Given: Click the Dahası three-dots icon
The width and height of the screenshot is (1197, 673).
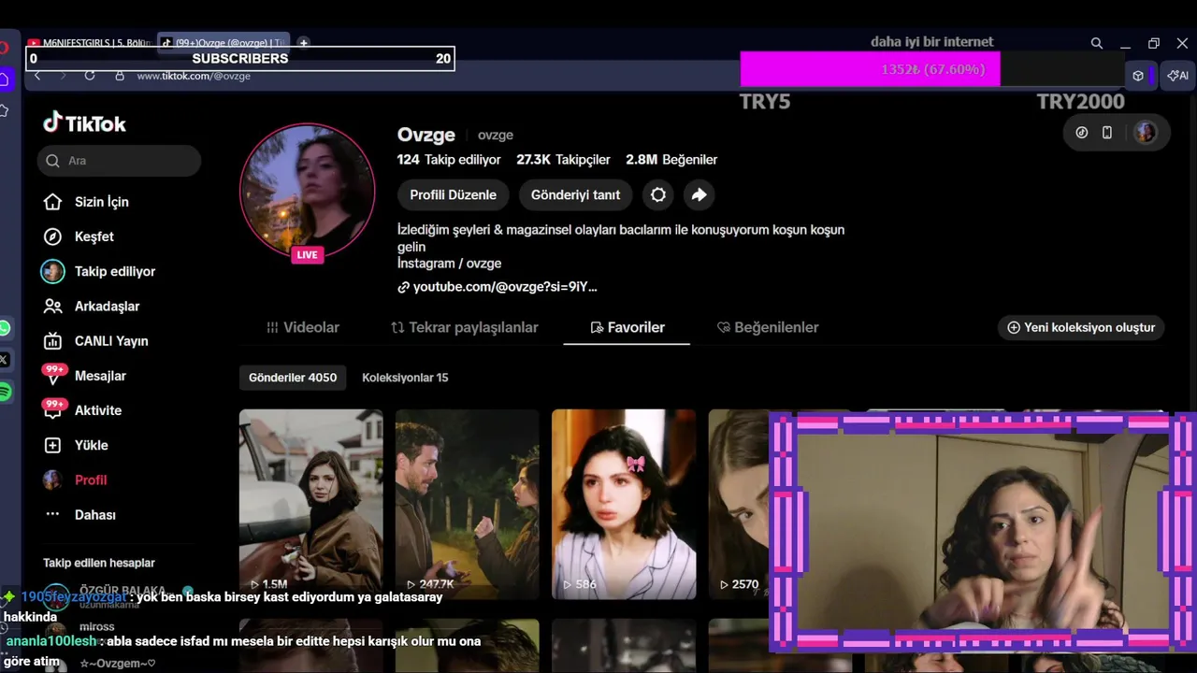Looking at the screenshot, I should click(52, 515).
